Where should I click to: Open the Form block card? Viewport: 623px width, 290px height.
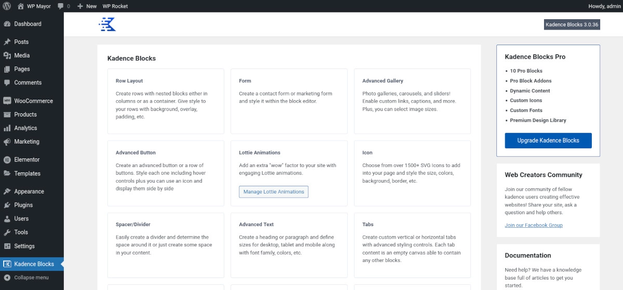(x=289, y=101)
